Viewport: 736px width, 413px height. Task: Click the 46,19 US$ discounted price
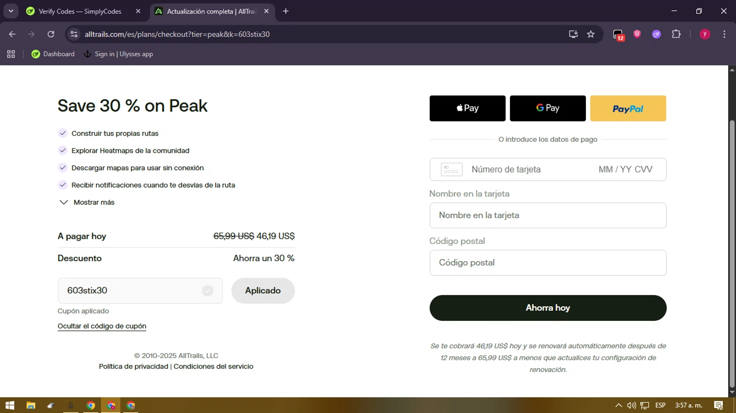coord(276,236)
